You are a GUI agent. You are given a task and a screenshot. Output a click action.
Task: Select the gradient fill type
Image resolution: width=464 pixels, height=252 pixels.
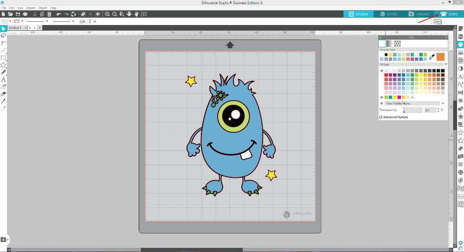point(390,44)
